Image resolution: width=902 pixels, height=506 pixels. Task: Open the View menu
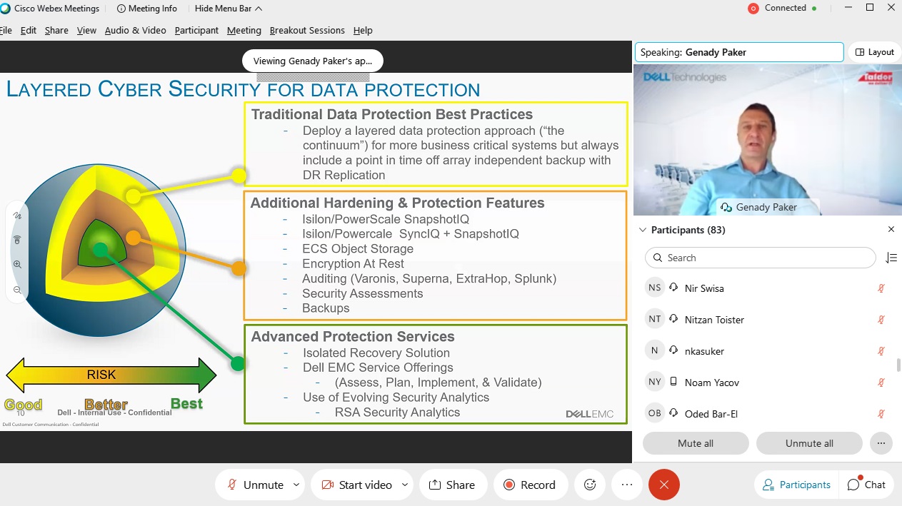pos(86,31)
